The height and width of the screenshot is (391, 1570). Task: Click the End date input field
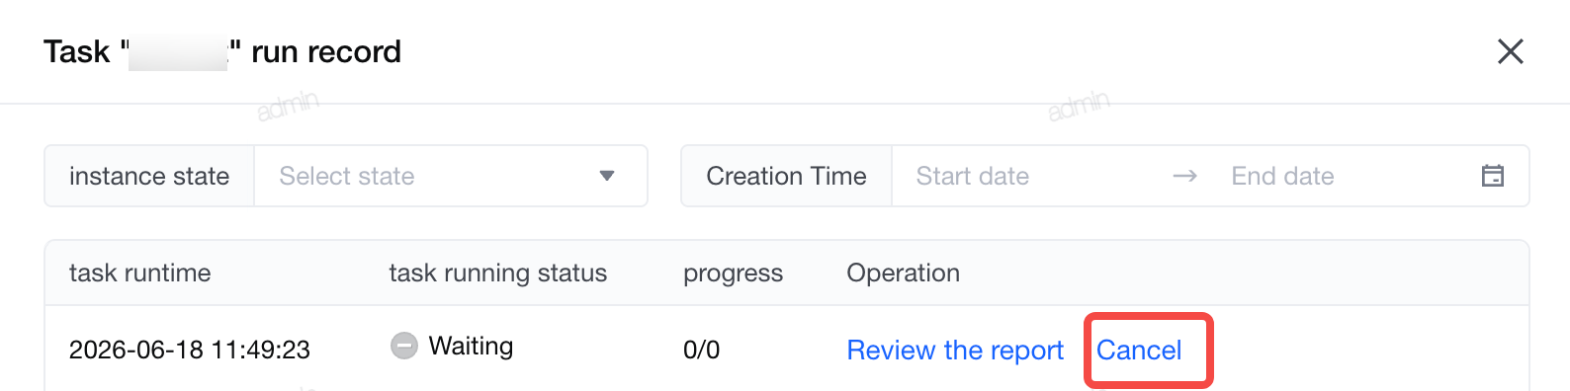coord(1343,176)
